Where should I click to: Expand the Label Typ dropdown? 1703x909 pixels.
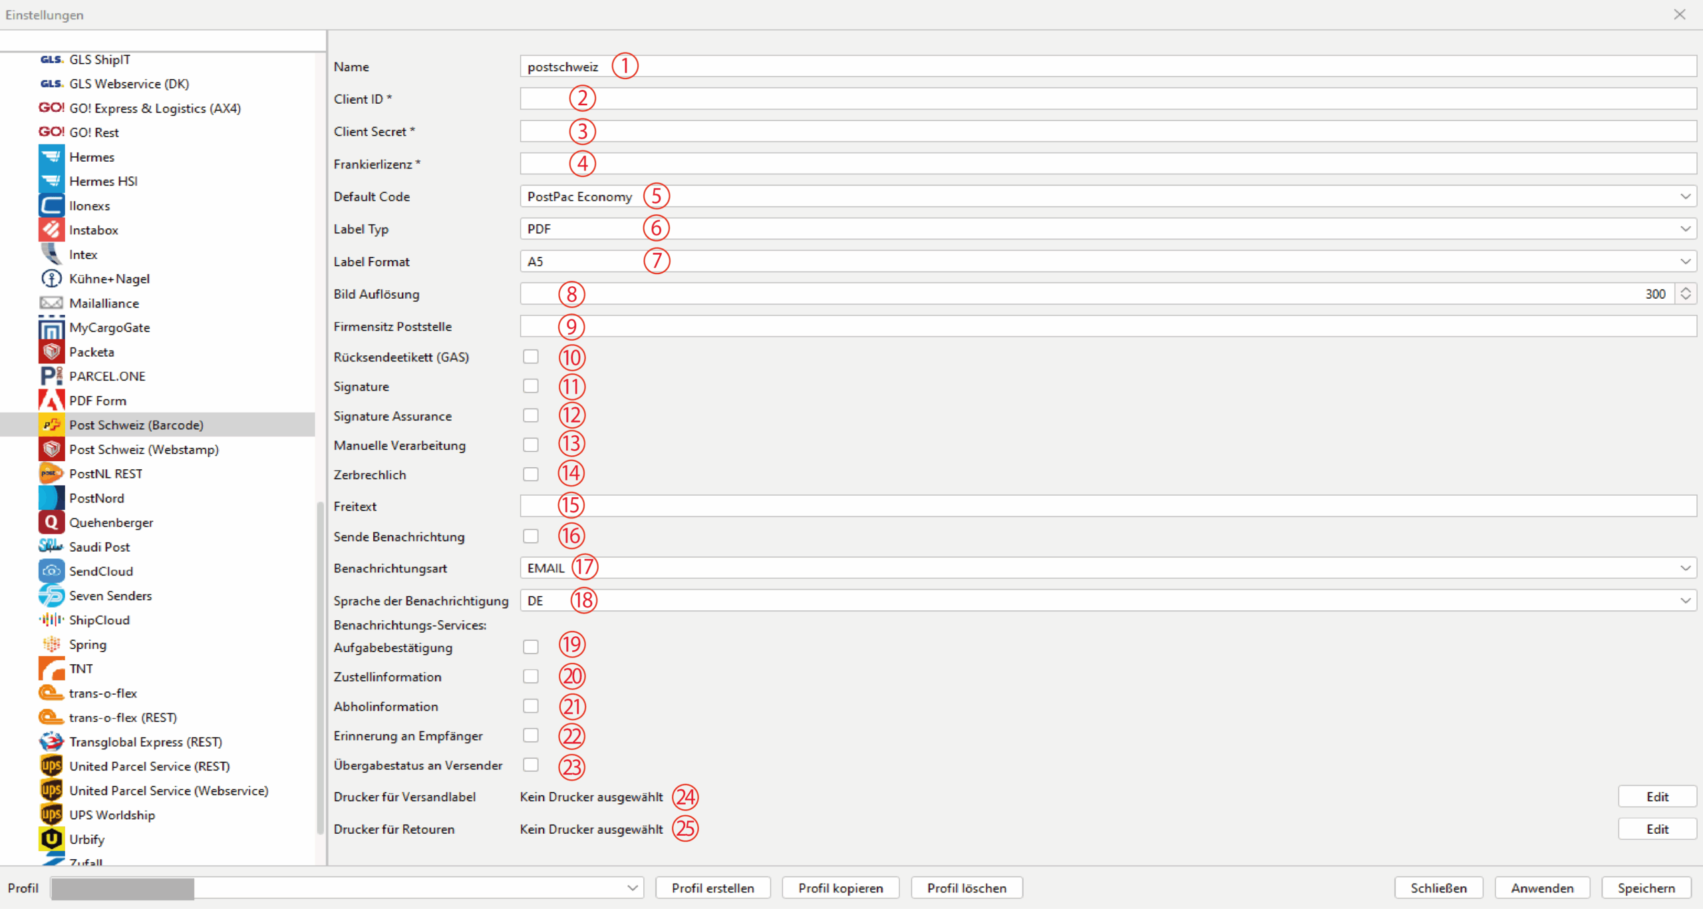(1108, 229)
